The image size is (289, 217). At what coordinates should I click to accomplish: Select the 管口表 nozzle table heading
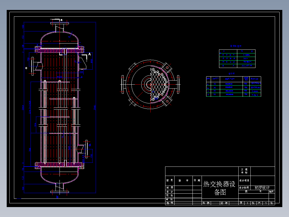[232, 74]
